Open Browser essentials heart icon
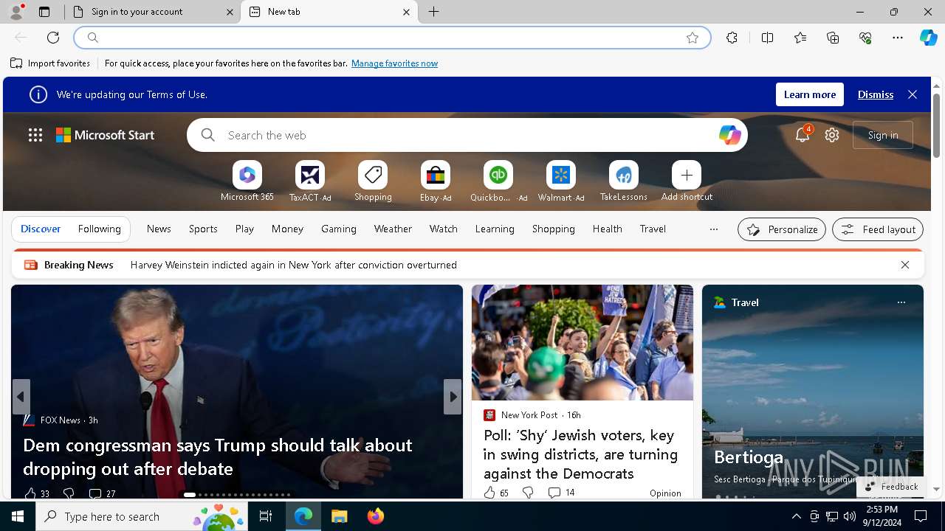This screenshot has height=531, width=945. (865, 38)
